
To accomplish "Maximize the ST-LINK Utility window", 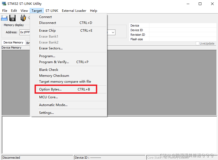I will click(200, 4).
